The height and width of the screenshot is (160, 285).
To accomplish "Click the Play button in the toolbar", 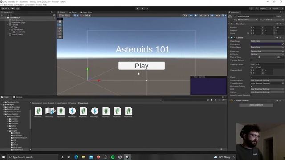I will 138,8.
